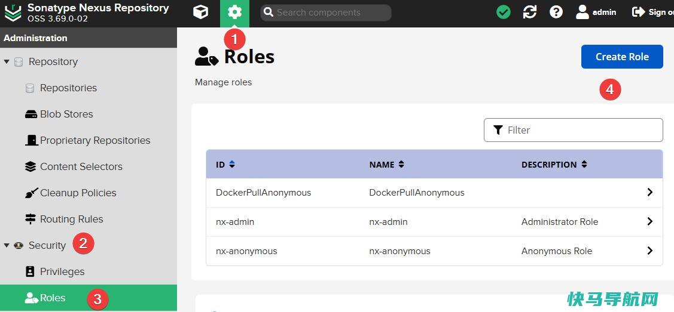This screenshot has height=312, width=674.
Task: Open the Help question mark icon
Action: click(556, 13)
